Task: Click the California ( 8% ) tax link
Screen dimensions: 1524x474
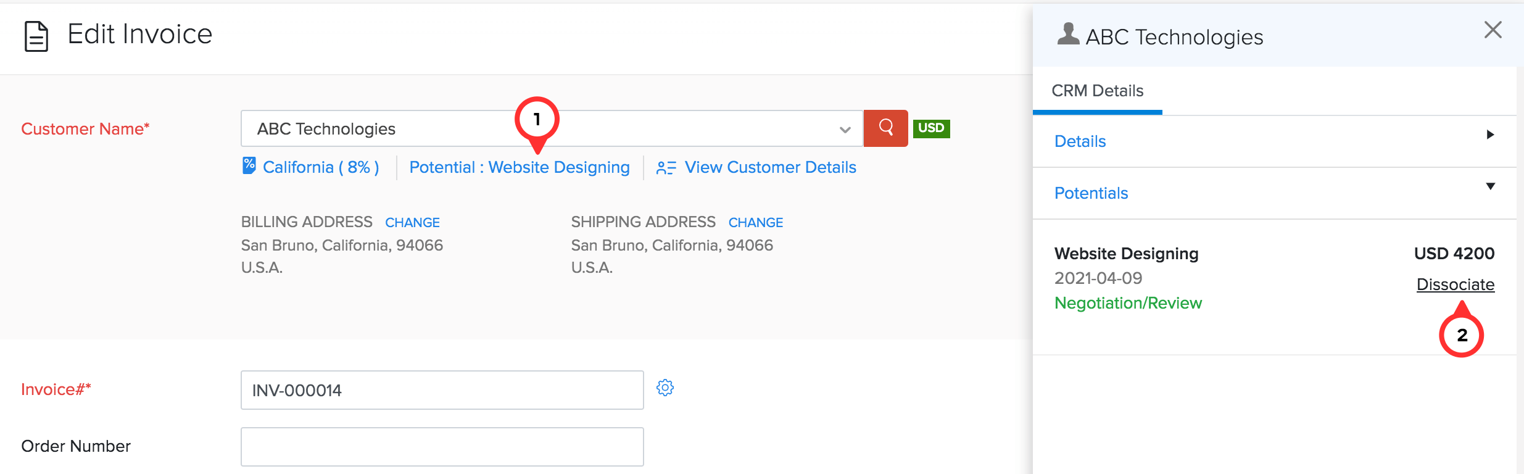Action: click(321, 167)
